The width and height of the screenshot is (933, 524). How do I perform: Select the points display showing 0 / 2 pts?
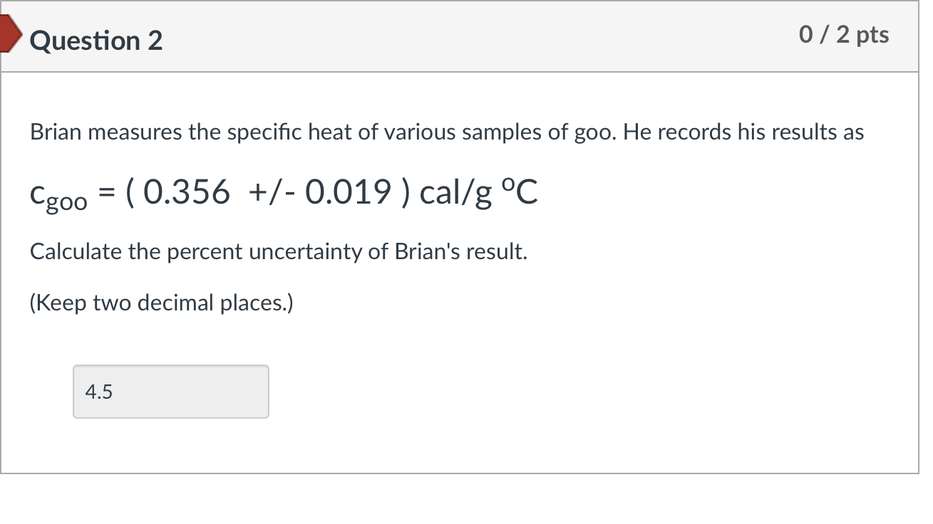(845, 33)
